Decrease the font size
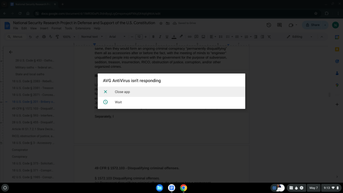Screen dimensions: 343x193 tap(132, 37)
